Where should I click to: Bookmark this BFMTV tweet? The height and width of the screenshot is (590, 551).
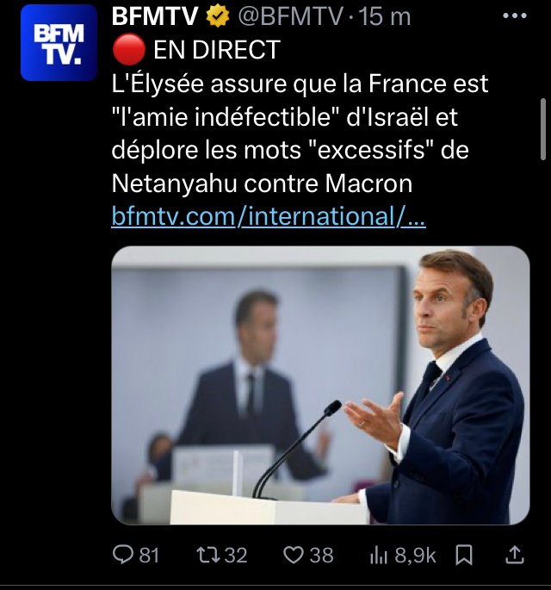coord(464,556)
